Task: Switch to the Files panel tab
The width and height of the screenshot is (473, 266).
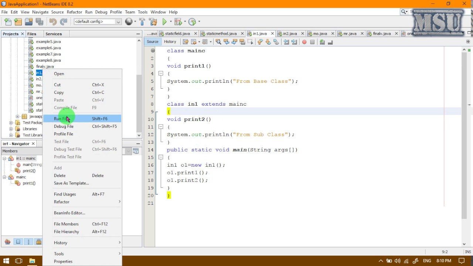Action: click(x=32, y=34)
